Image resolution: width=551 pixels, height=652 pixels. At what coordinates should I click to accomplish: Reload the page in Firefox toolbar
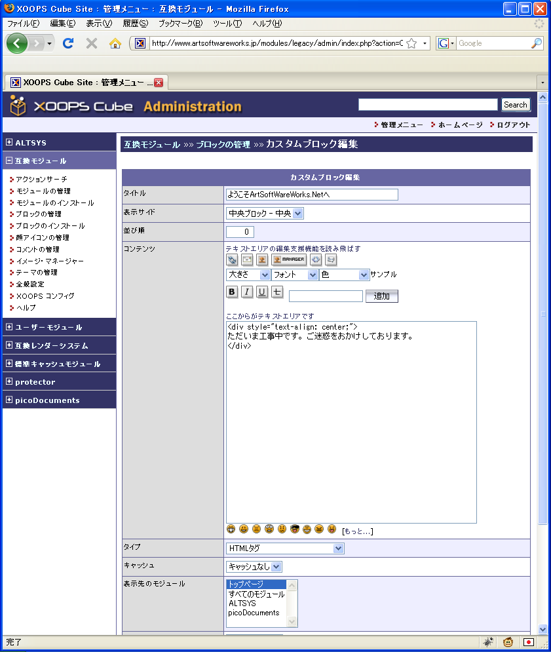click(x=67, y=43)
